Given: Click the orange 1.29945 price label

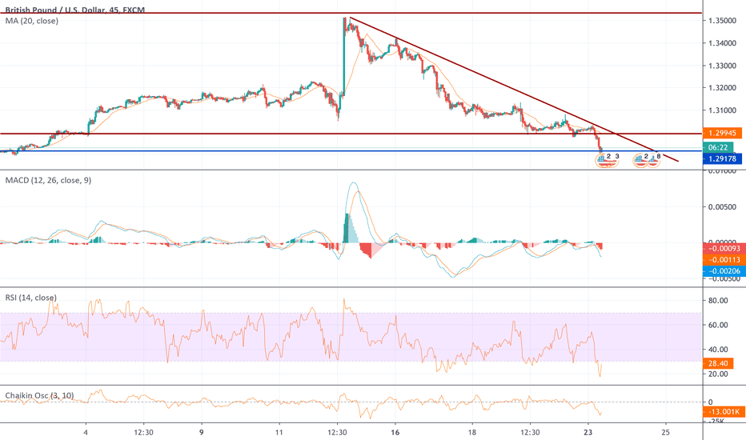Looking at the screenshot, I should [723, 133].
